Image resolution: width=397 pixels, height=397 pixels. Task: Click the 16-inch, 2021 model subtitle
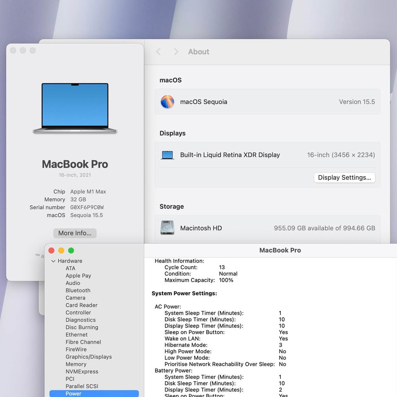(x=75, y=175)
